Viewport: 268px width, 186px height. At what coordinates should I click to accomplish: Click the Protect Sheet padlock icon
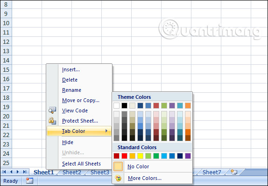pyautogui.click(x=52, y=121)
